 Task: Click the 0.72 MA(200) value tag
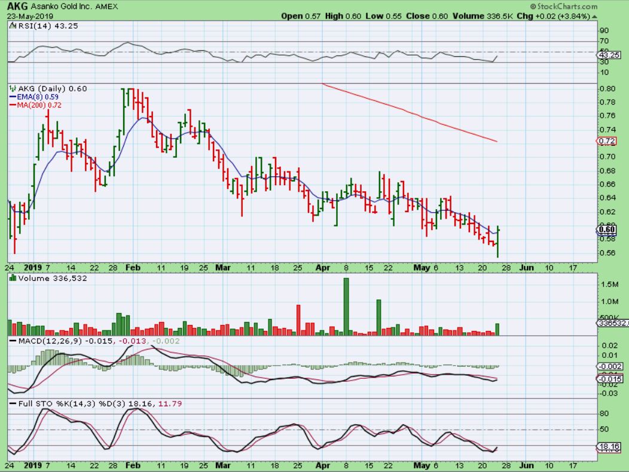tap(607, 141)
